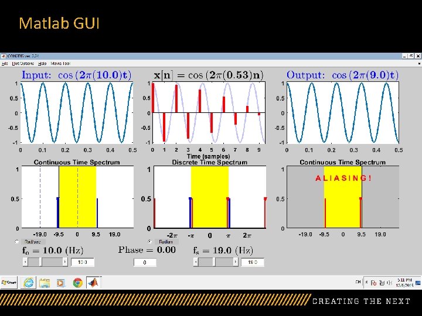Click the ALIASING! warning text
Screen dimensions: 422x316
343,178
